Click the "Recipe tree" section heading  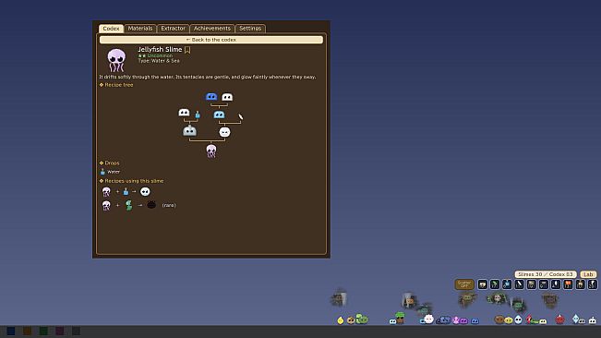[119, 85]
